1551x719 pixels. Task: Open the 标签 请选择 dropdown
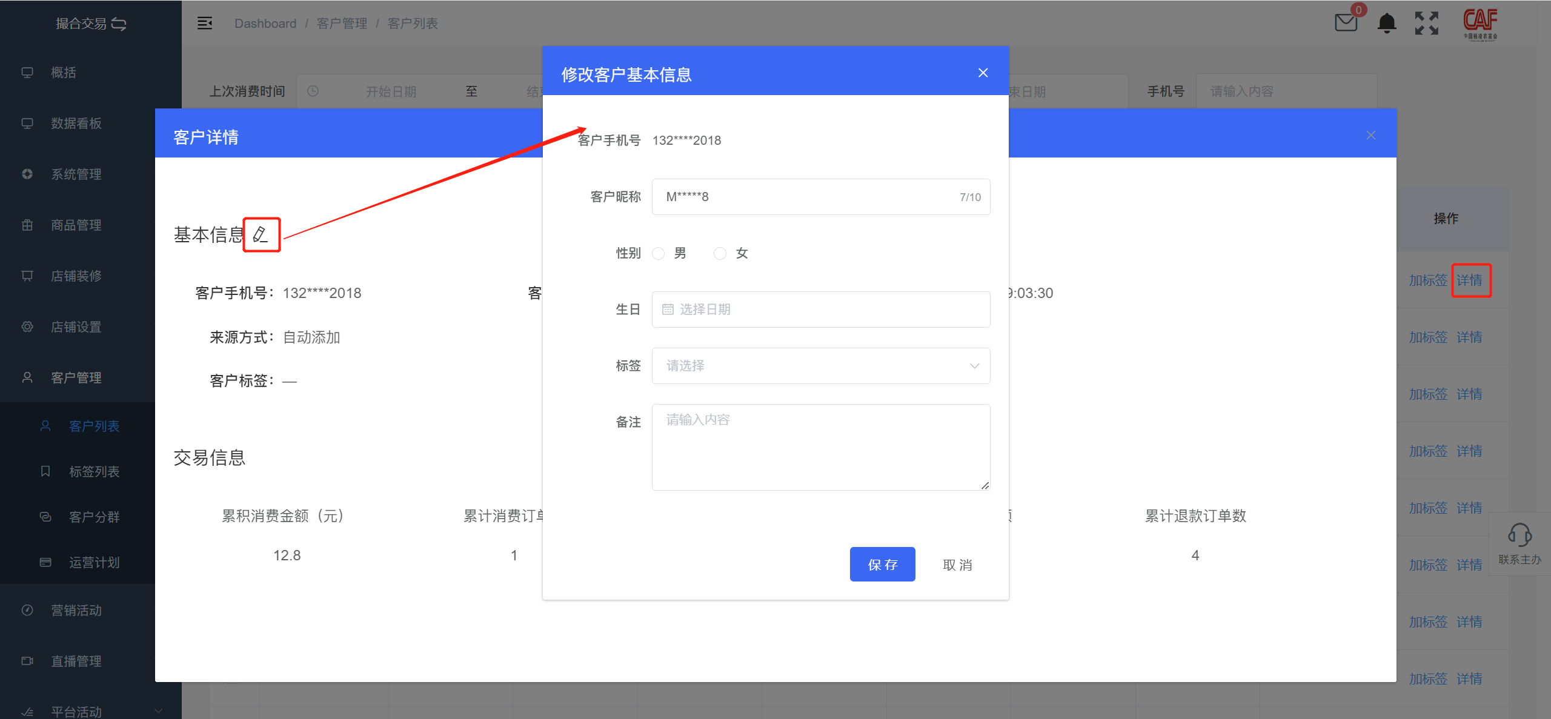click(x=821, y=366)
